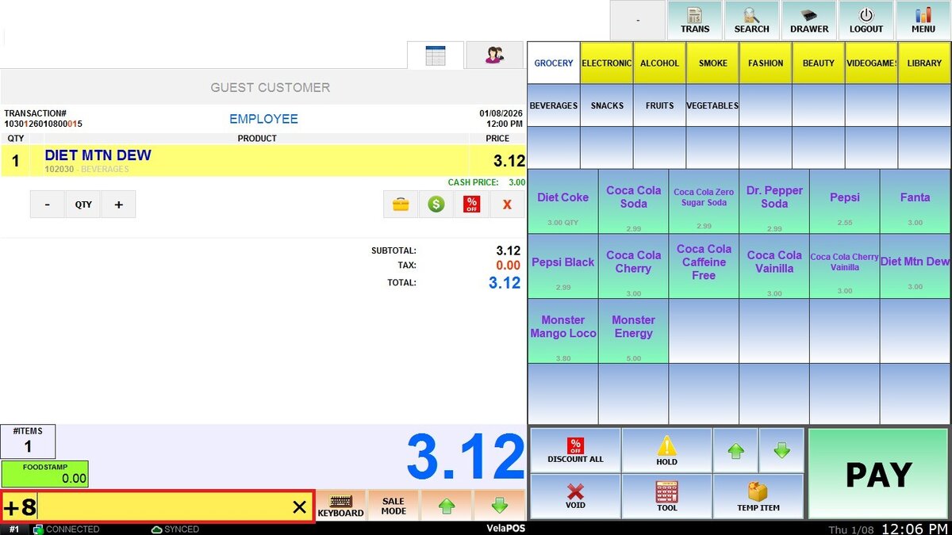The width and height of the screenshot is (952, 535).
Task: Select the LIBRARY department tab
Action: pyautogui.click(x=924, y=63)
